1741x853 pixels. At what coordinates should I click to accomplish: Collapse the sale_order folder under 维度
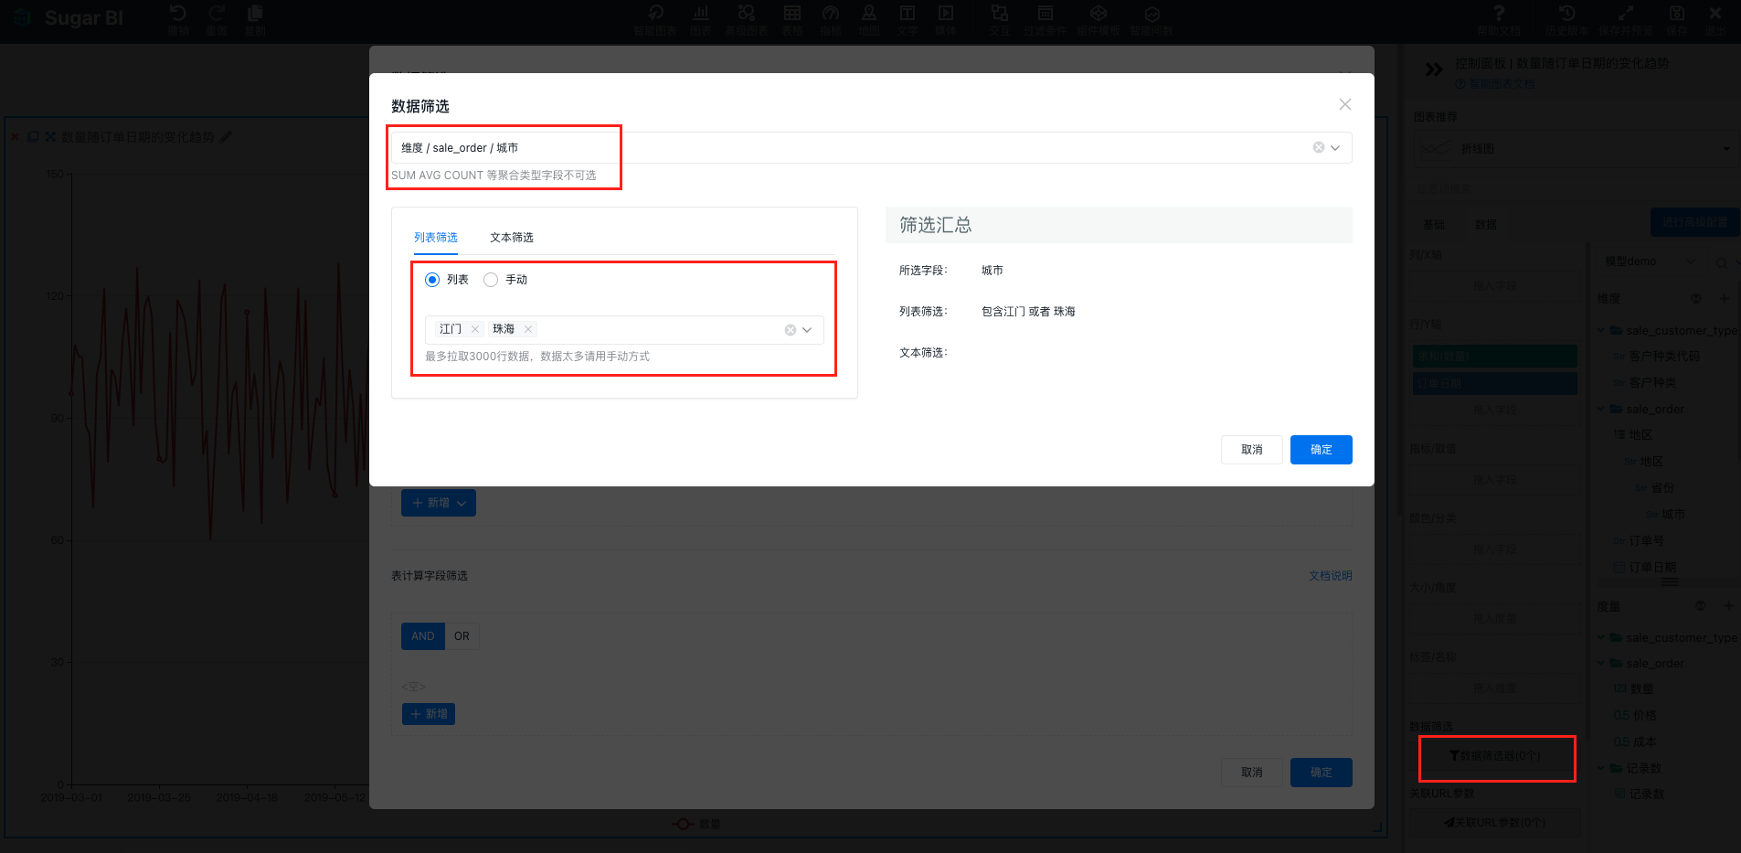pyautogui.click(x=1601, y=410)
